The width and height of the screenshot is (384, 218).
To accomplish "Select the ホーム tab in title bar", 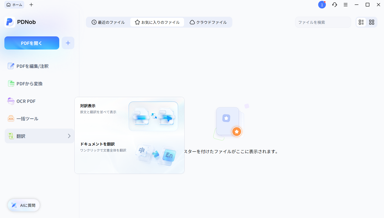I will pos(14,5).
